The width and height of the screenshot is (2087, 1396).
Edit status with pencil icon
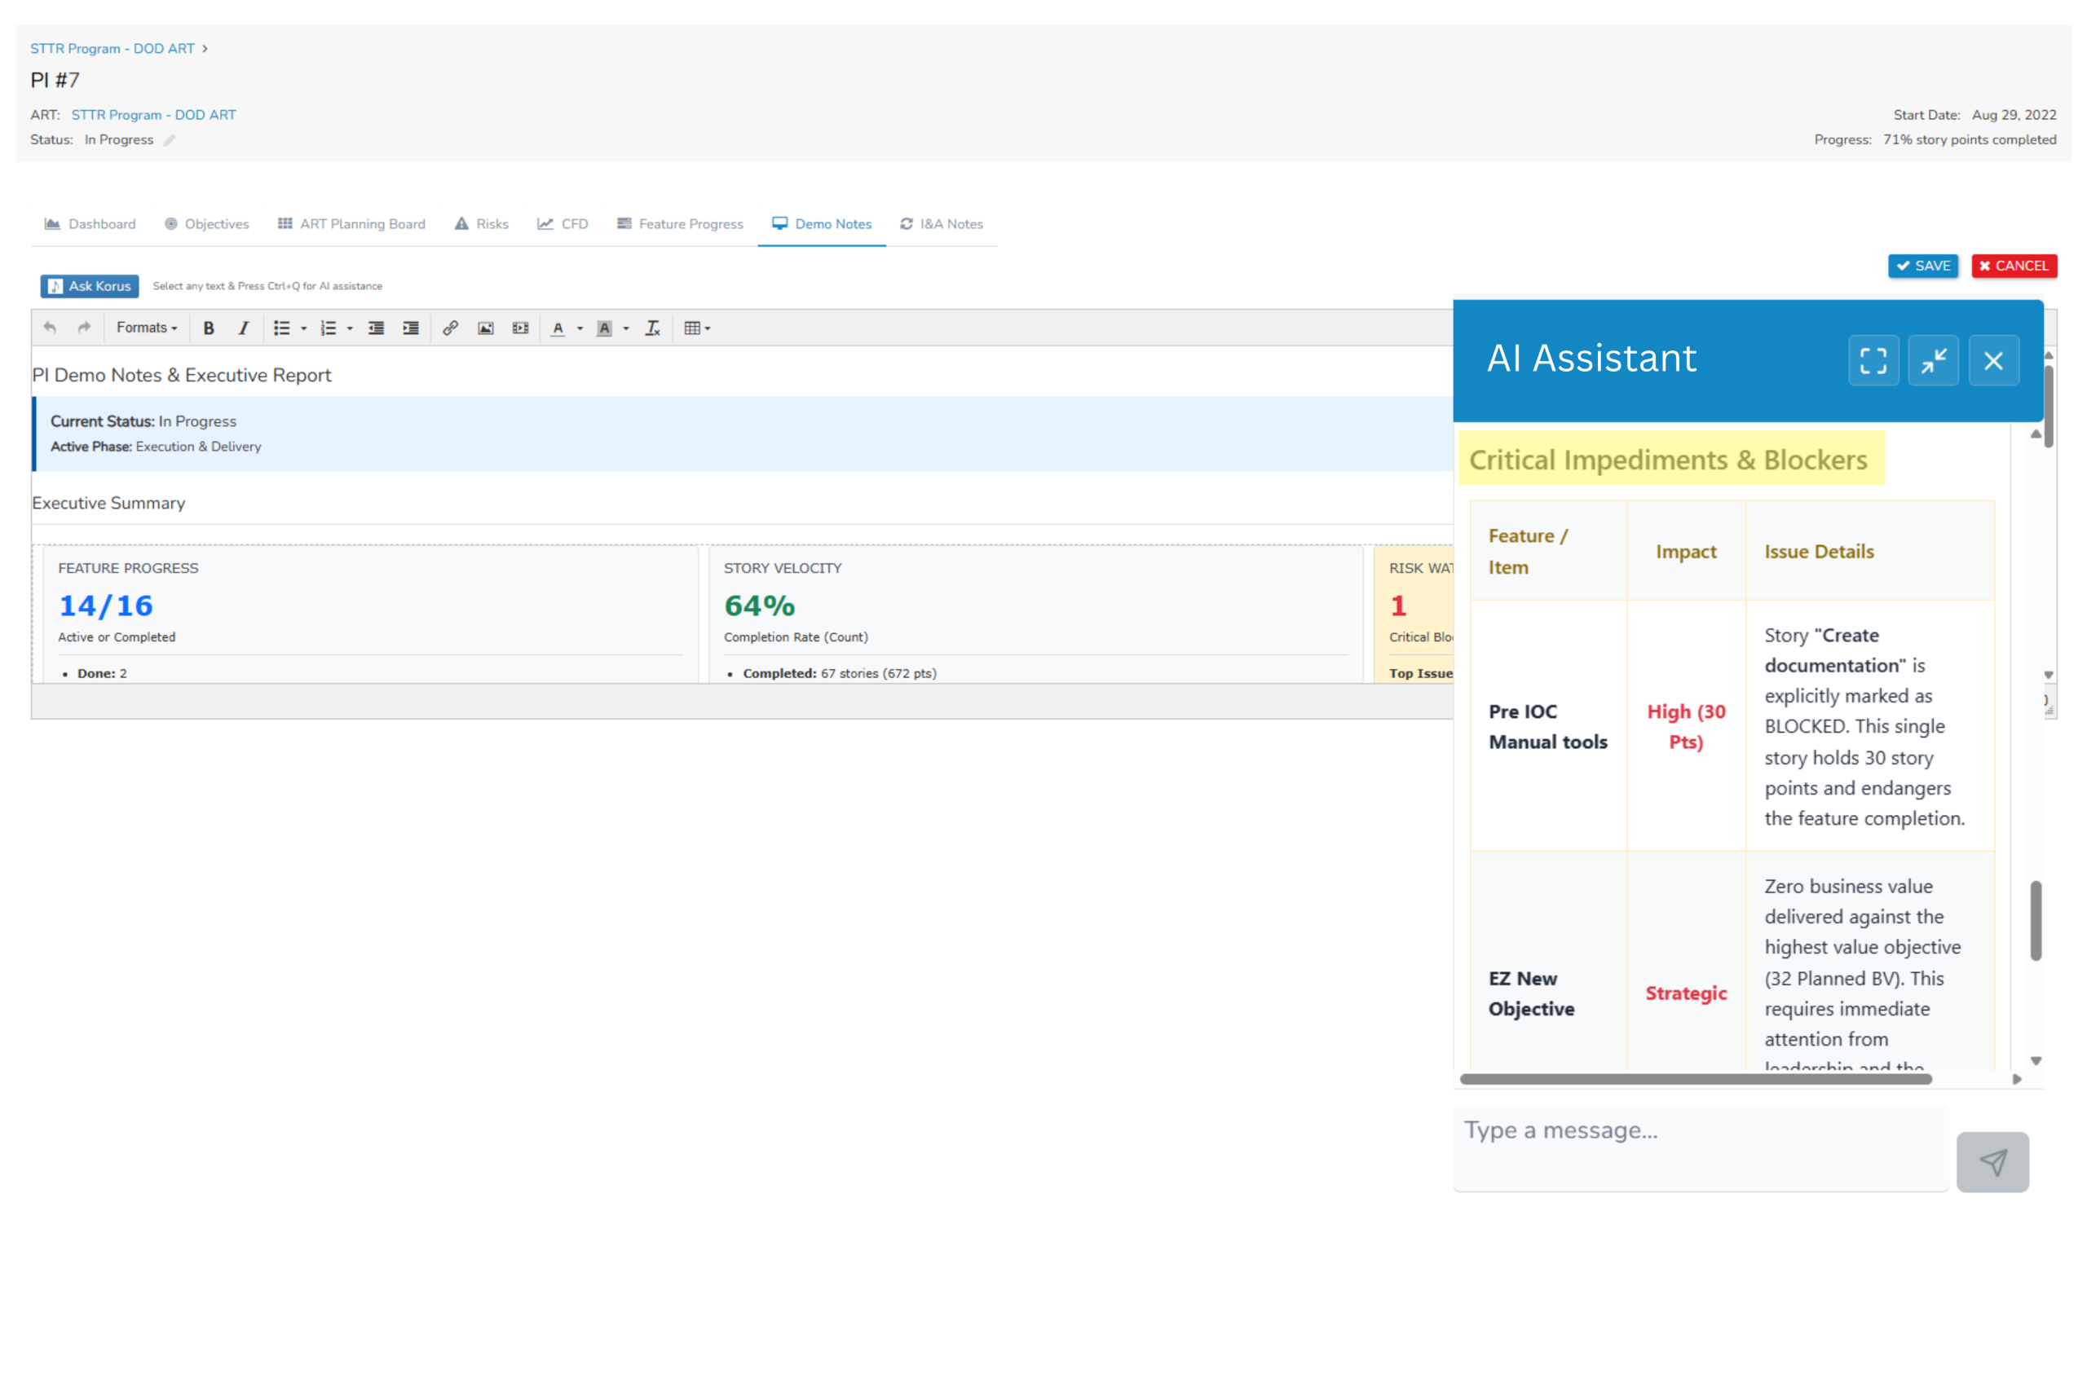170,140
